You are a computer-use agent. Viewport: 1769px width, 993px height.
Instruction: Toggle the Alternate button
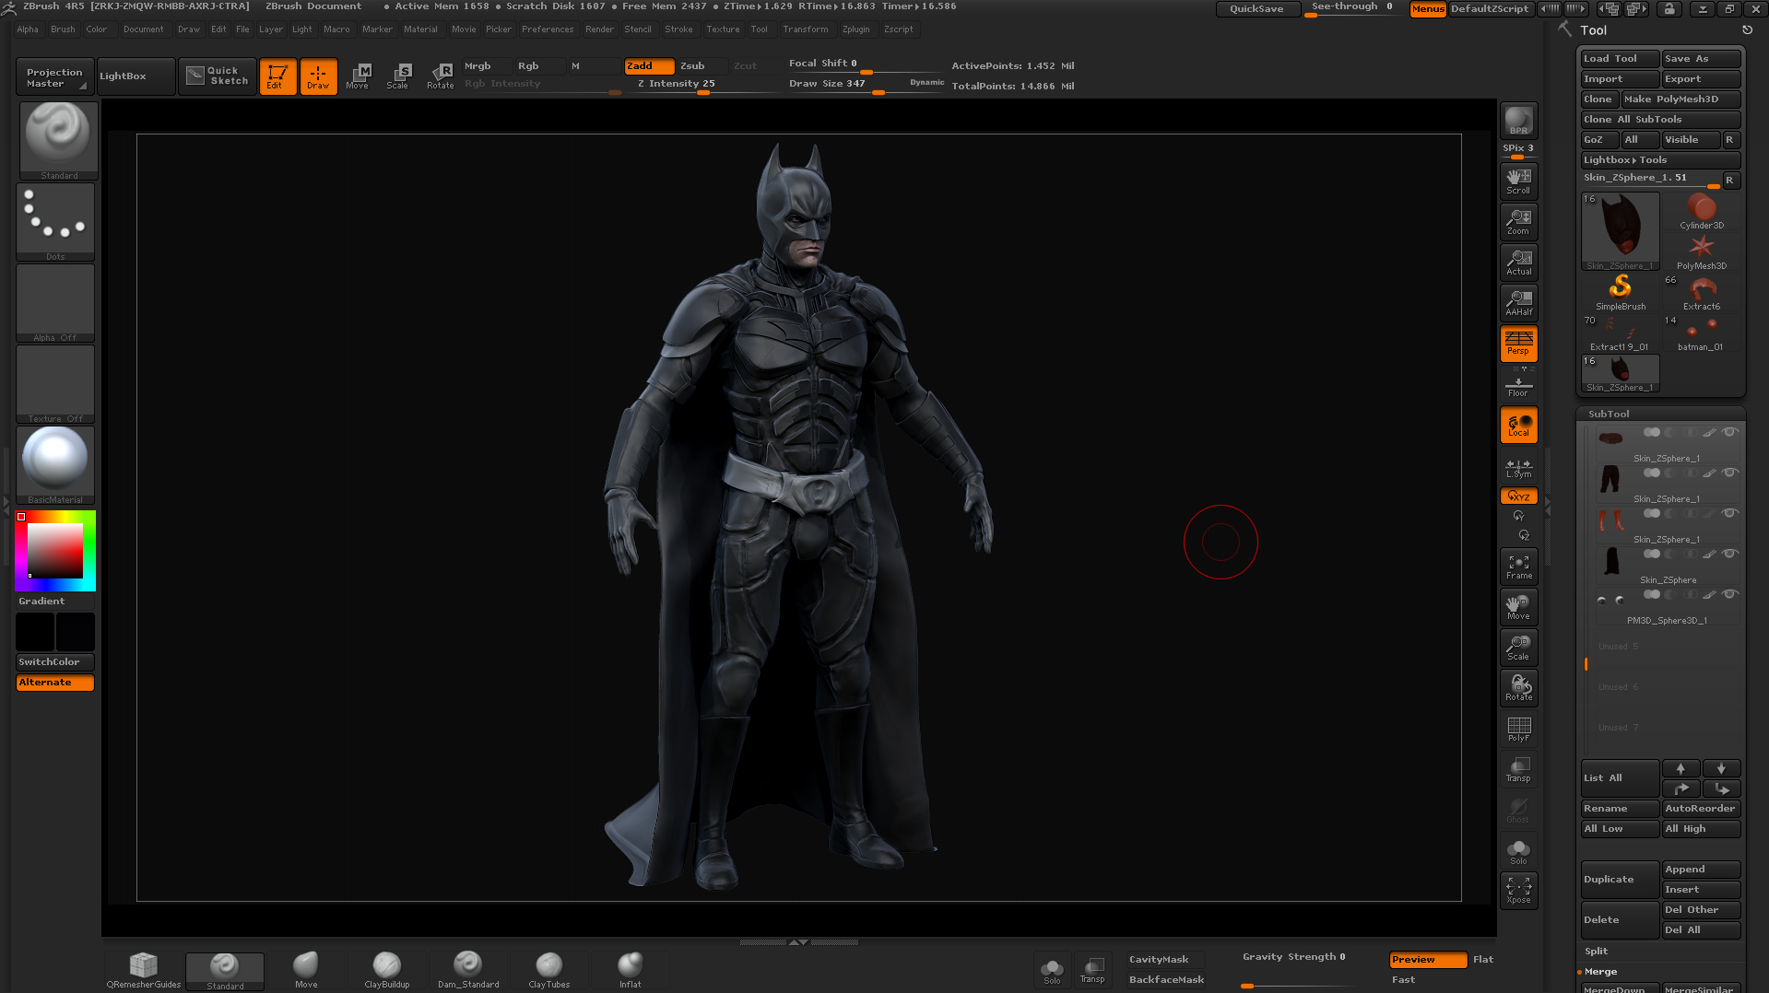(x=55, y=682)
